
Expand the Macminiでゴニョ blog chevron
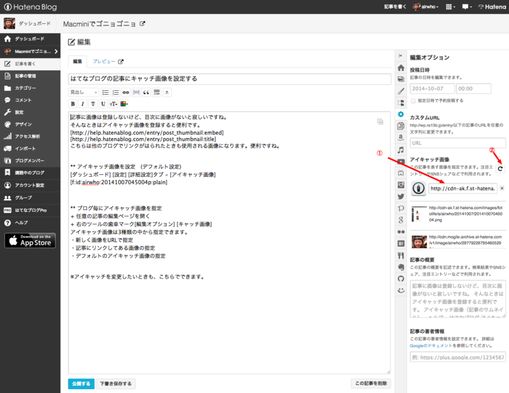click(x=56, y=52)
